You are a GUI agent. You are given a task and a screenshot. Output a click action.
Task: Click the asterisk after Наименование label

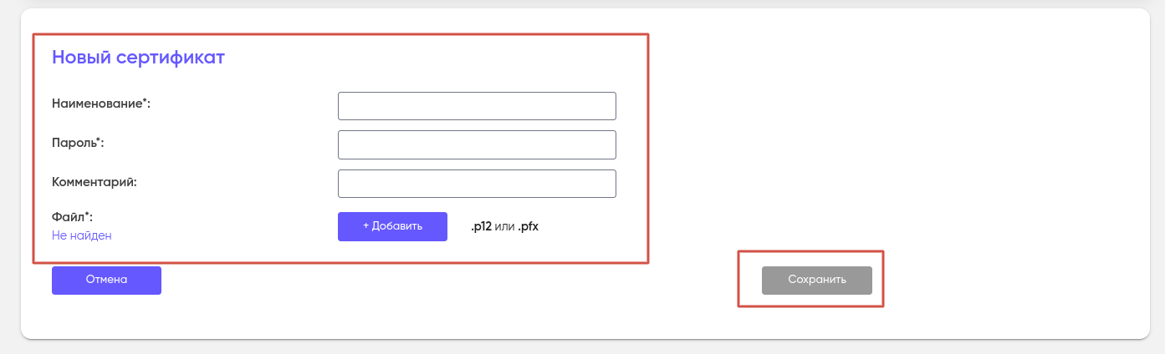coord(145,101)
